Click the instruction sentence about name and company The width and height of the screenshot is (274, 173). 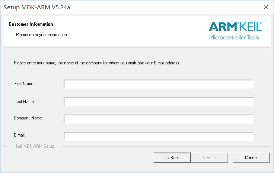pos(97,63)
